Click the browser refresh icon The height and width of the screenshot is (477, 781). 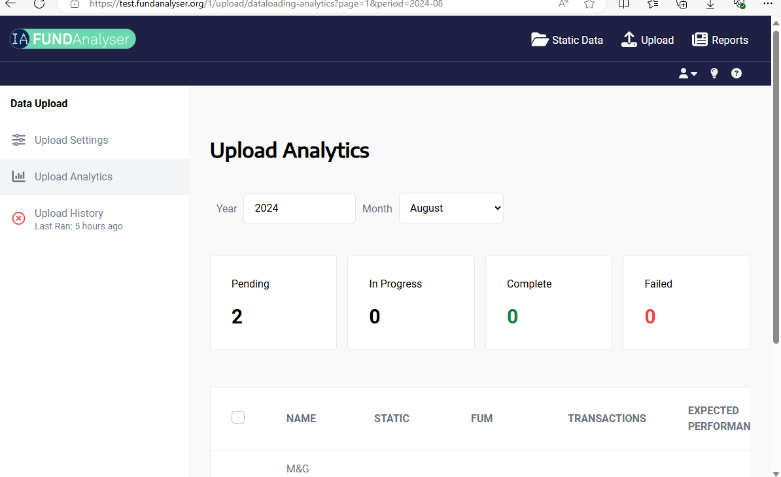coord(39,4)
